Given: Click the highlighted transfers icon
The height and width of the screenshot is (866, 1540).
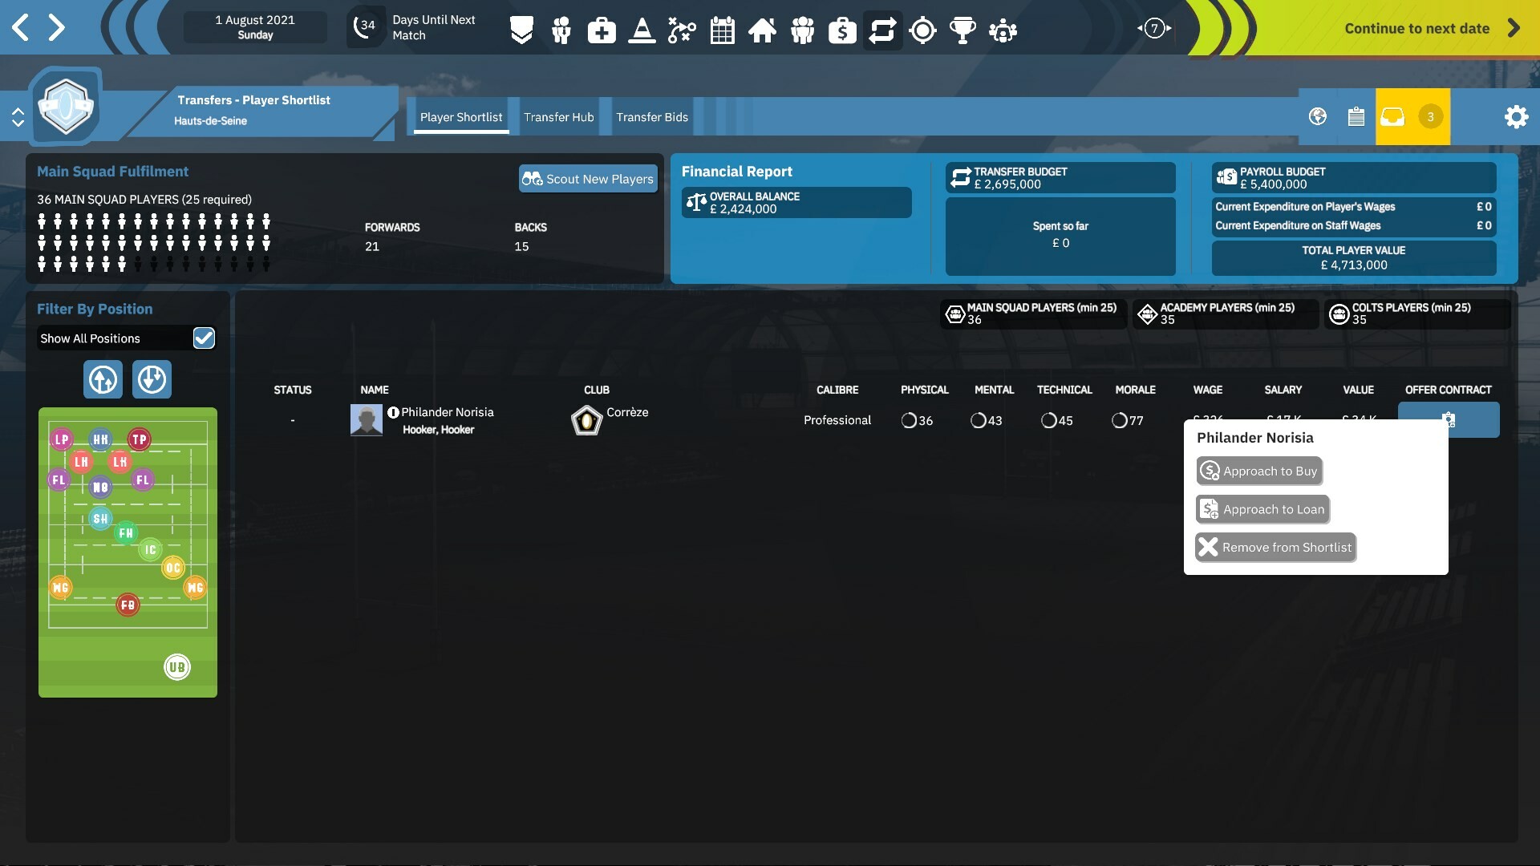Looking at the screenshot, I should (882, 30).
